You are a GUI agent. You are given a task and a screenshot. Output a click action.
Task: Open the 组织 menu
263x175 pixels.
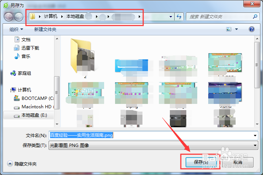16,30
